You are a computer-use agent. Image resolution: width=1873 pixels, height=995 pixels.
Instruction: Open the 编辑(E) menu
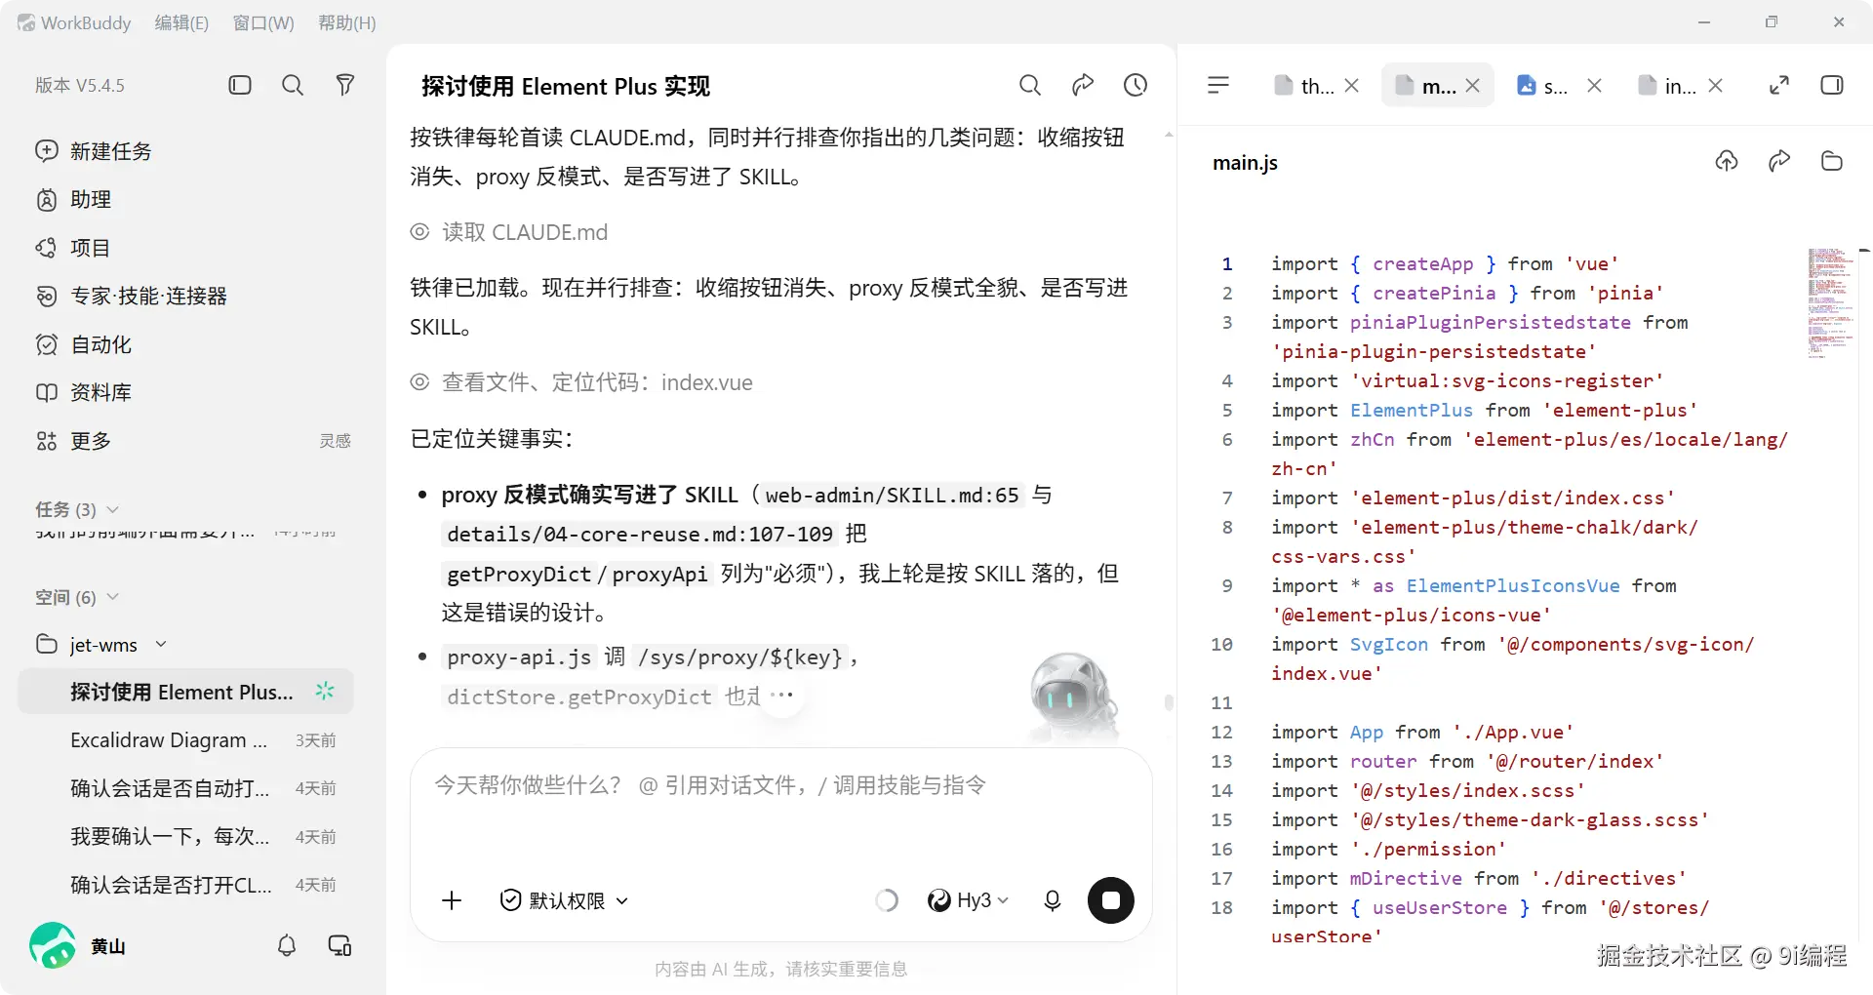(x=181, y=22)
